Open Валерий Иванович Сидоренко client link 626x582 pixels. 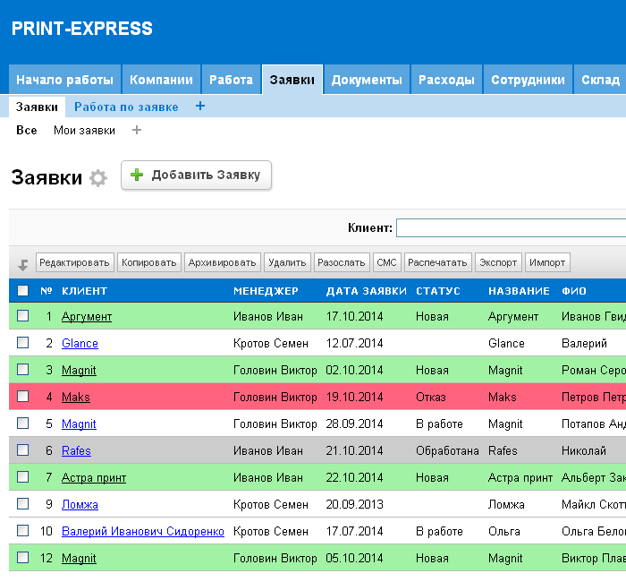point(142,531)
